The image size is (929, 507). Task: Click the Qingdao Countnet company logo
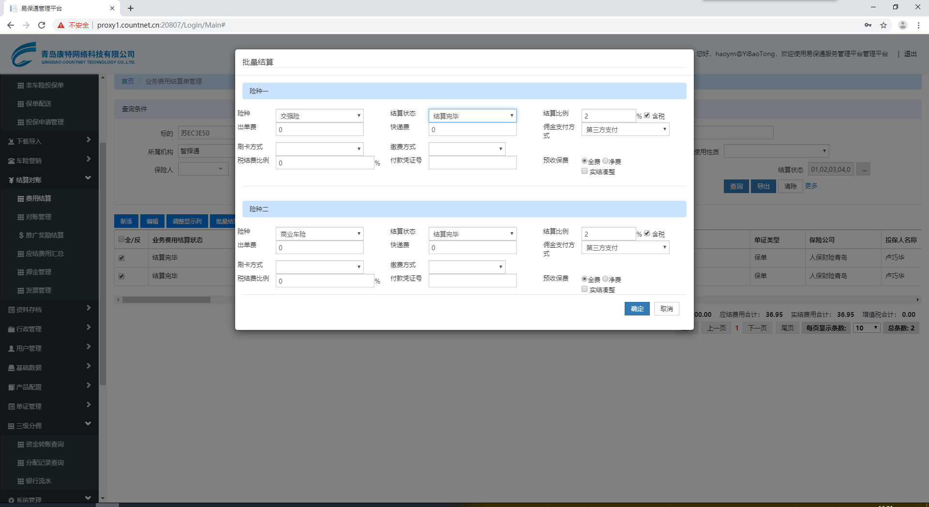(x=74, y=54)
